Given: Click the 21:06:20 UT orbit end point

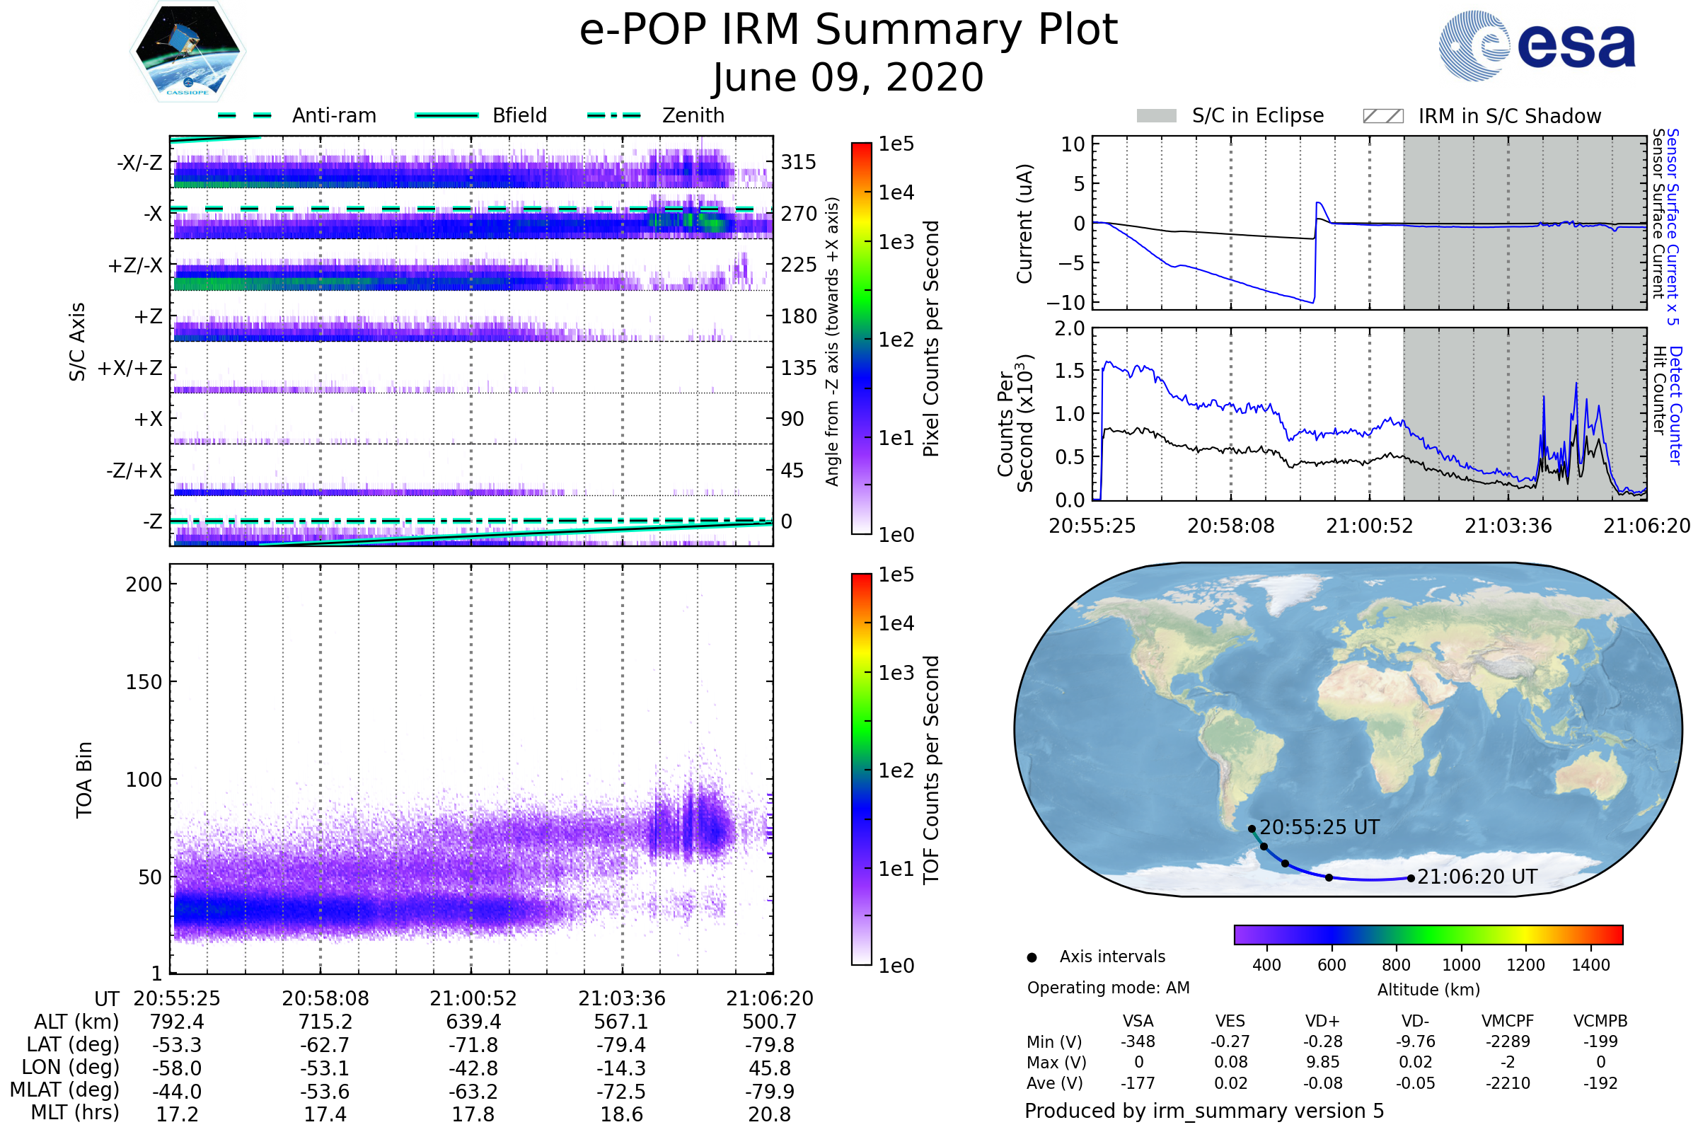Looking at the screenshot, I should point(1411,879).
